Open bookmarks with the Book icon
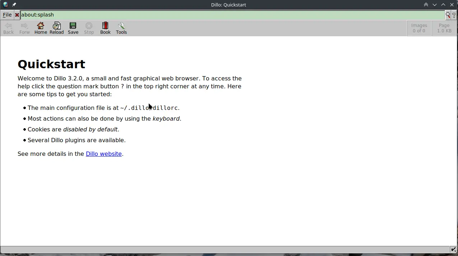Screen dimensions: 458x256 click(x=105, y=28)
